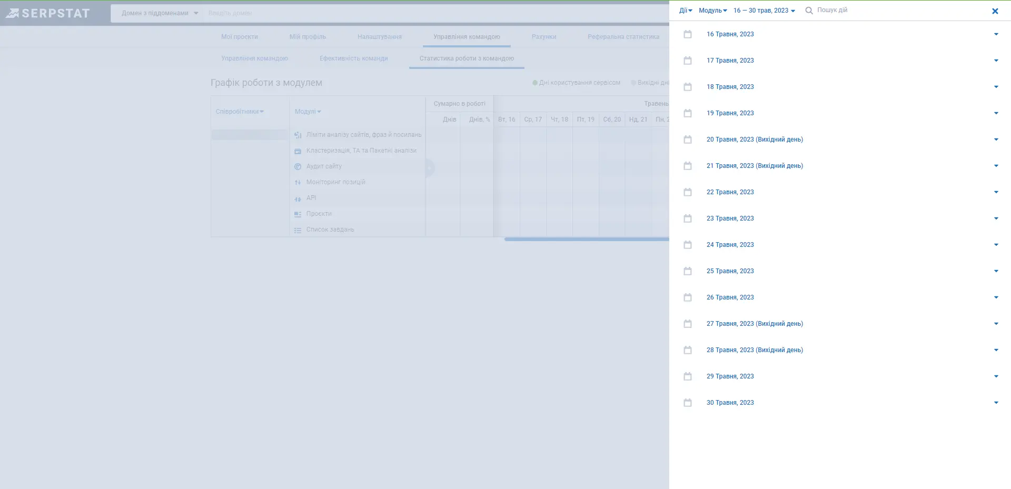The image size is (1011, 489).
Task: Open the Модулі column dropdown
Action: (x=308, y=112)
